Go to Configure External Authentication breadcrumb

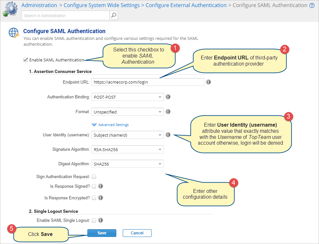pyautogui.click(x=186, y=5)
